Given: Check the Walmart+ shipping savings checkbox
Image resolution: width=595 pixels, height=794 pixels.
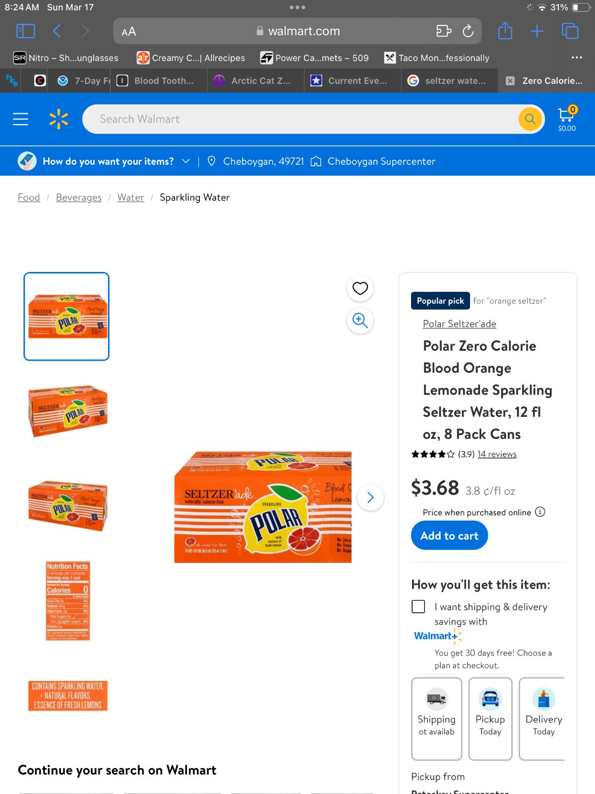Looking at the screenshot, I should [x=418, y=606].
